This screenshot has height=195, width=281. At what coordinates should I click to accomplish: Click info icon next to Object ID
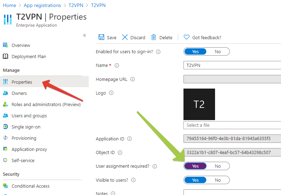pyautogui.click(x=120, y=153)
